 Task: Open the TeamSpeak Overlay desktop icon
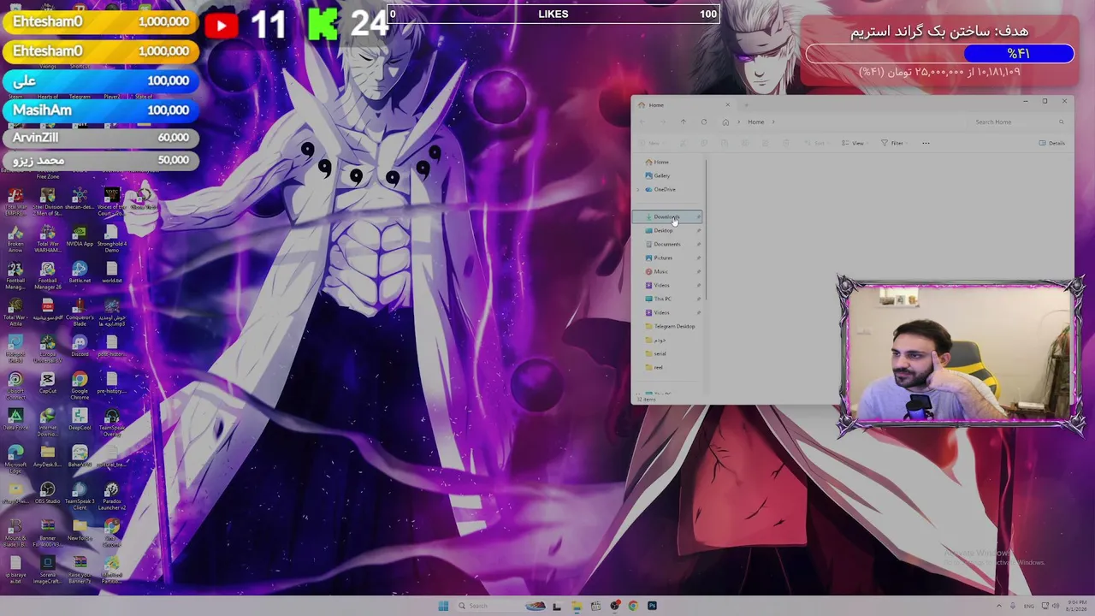[x=111, y=423]
